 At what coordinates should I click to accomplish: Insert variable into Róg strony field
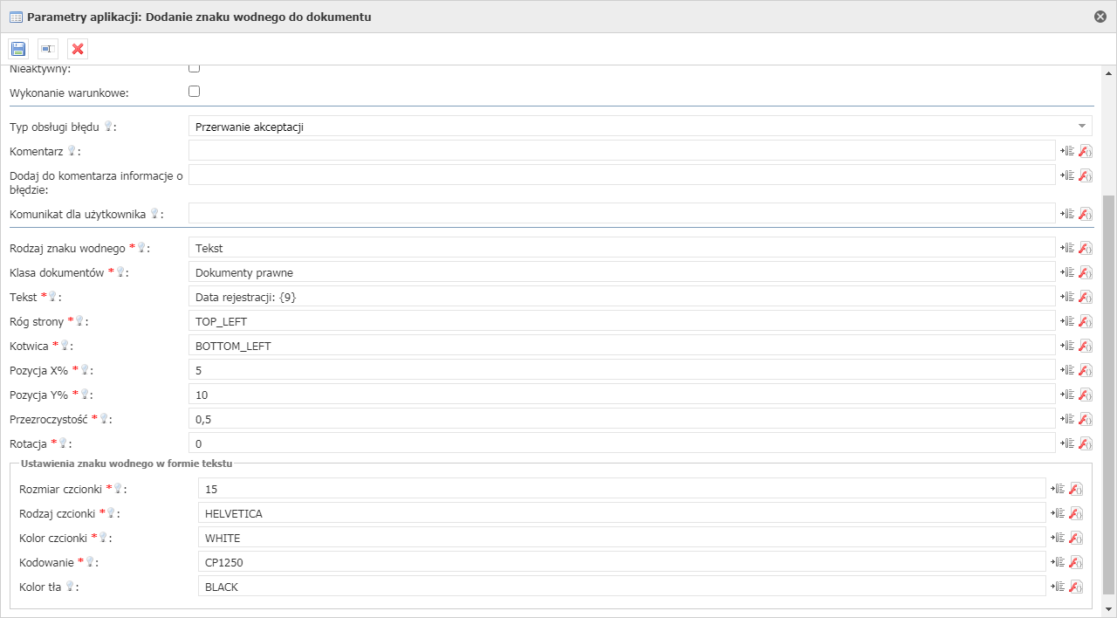pos(1066,321)
